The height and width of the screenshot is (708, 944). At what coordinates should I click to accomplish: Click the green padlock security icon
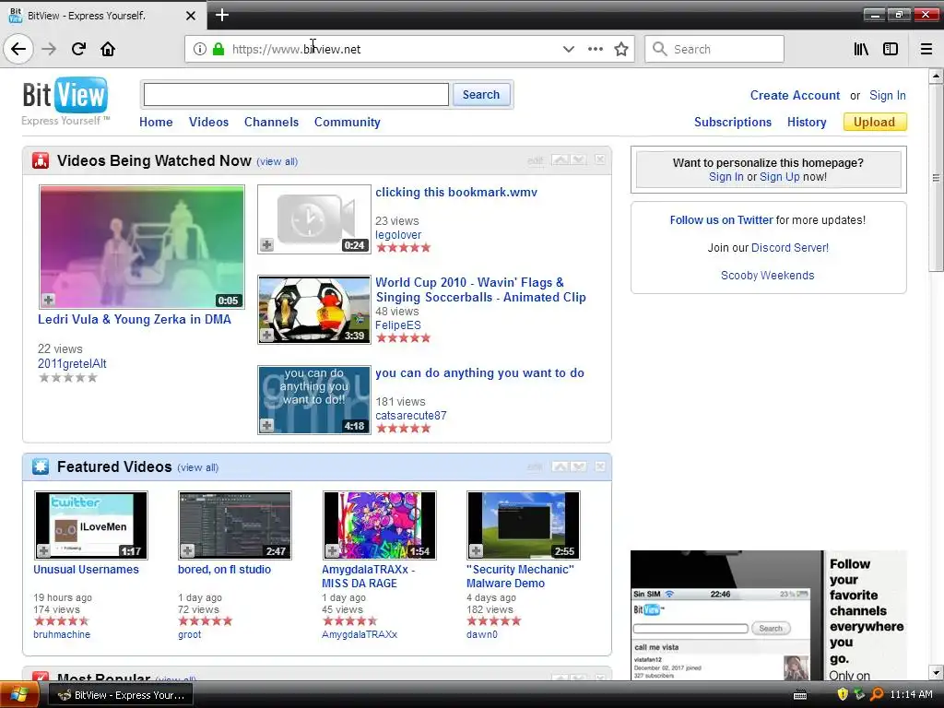pos(218,49)
